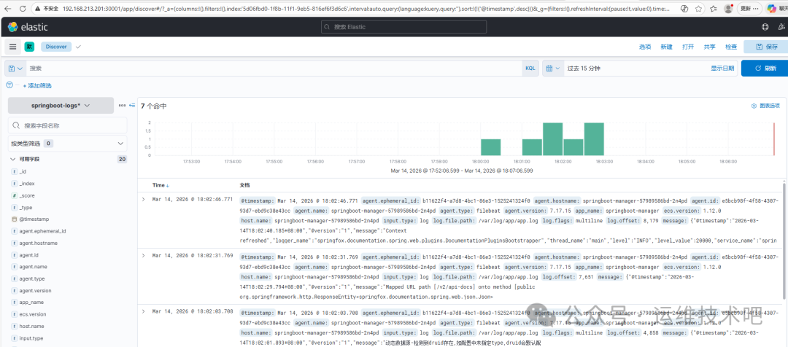Click the _score number type icon
This screenshot has width=788, height=347.
(x=14, y=196)
